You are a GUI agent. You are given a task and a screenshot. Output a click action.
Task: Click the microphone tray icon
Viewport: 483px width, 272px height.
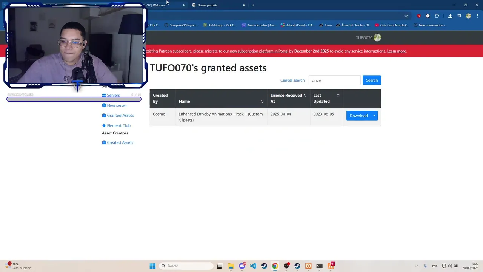tap(425, 266)
